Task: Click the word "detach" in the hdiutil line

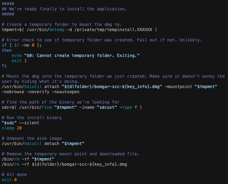Action: [52, 144]
